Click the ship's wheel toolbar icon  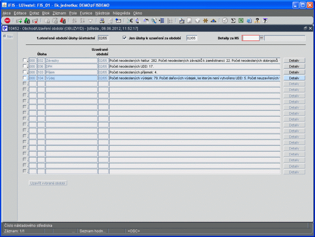pyautogui.click(x=205, y=20)
